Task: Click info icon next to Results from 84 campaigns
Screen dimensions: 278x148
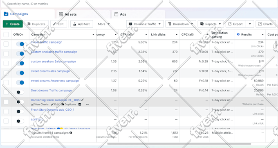Action: 71,133
